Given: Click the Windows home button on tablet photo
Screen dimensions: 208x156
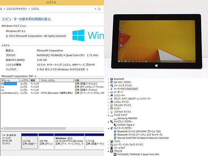Looking at the screenshot, I should tap(156, 66).
